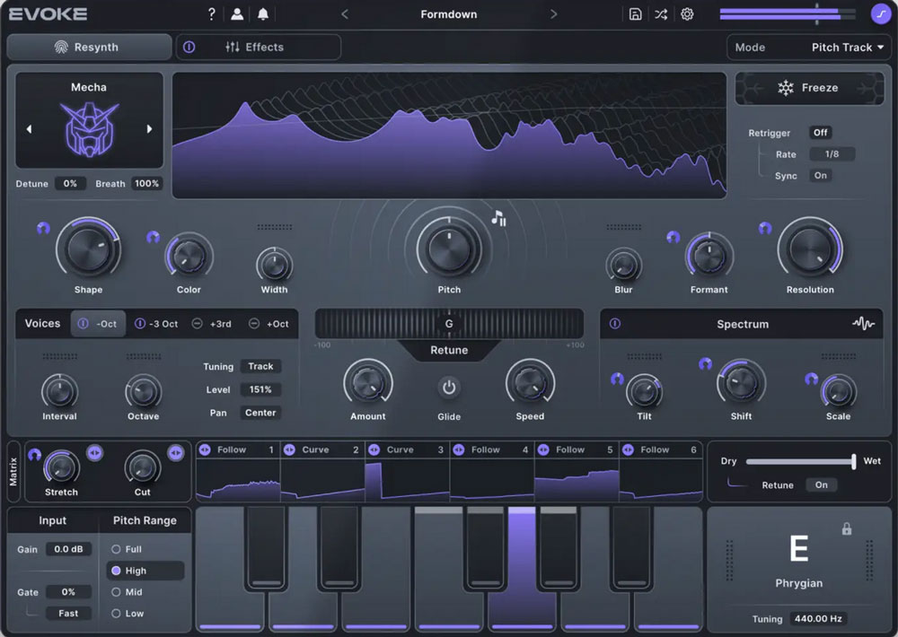
Task: Open the user account icon
Action: click(237, 14)
